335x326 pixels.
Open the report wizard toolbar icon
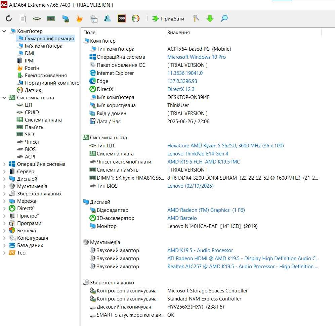pyautogui.click(x=93, y=18)
